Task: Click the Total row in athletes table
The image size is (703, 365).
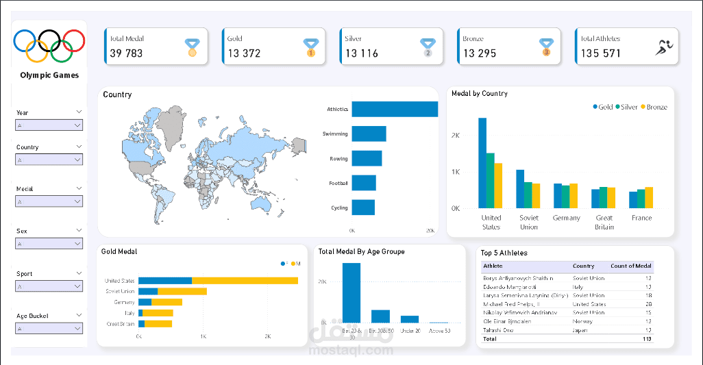Action: [567, 339]
